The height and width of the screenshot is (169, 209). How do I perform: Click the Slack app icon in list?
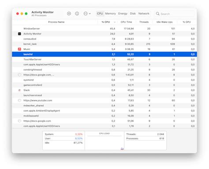click(x=19, y=90)
